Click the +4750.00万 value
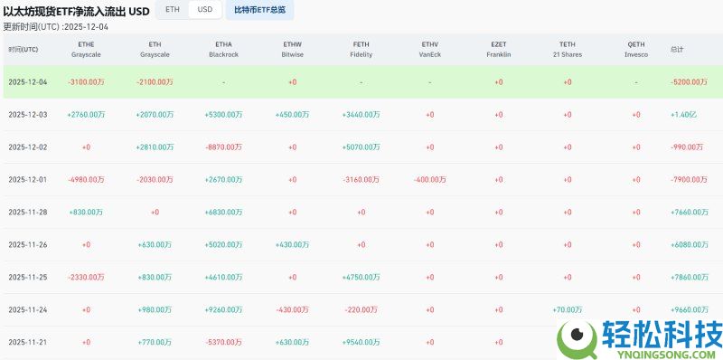723x360 pixels. tap(361, 278)
